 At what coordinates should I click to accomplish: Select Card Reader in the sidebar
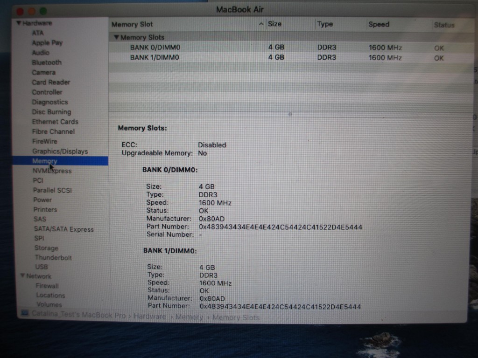click(x=51, y=82)
